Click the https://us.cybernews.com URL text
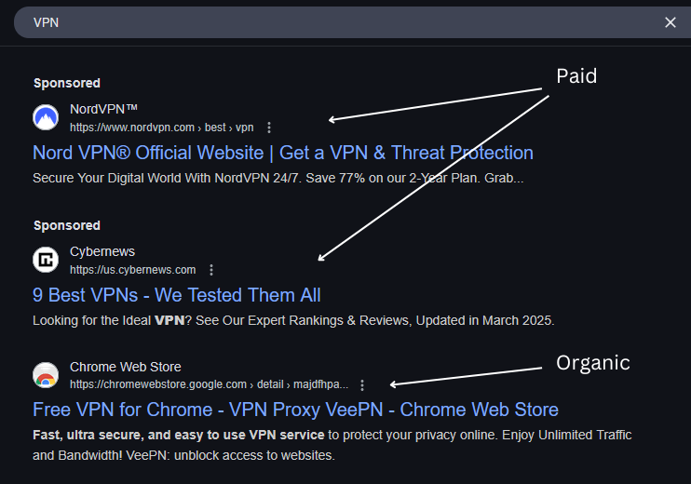Screen dimensions: 691x484 (132, 270)
